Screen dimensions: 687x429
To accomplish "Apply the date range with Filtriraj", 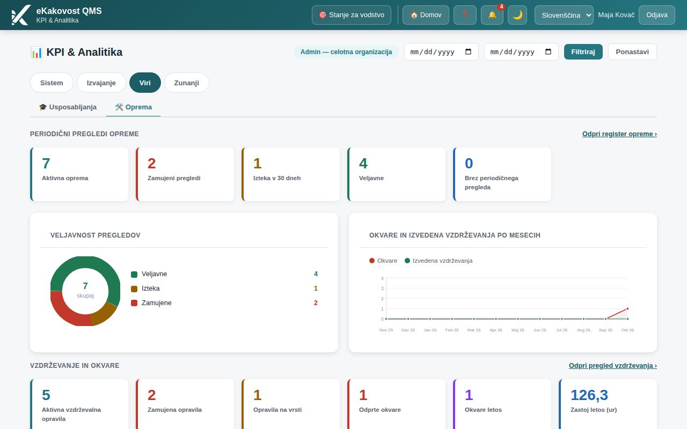I will coord(583,52).
